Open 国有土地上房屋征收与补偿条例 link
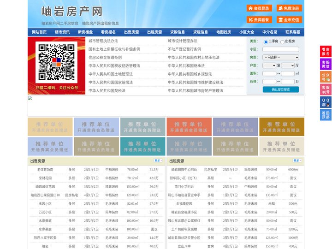 pyautogui.click(x=114, y=49)
